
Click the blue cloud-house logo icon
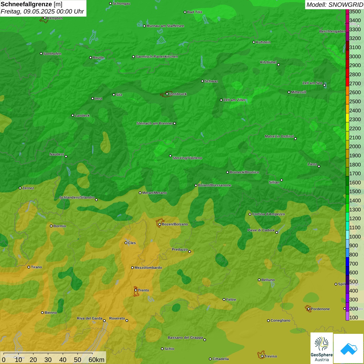coord(348,349)
